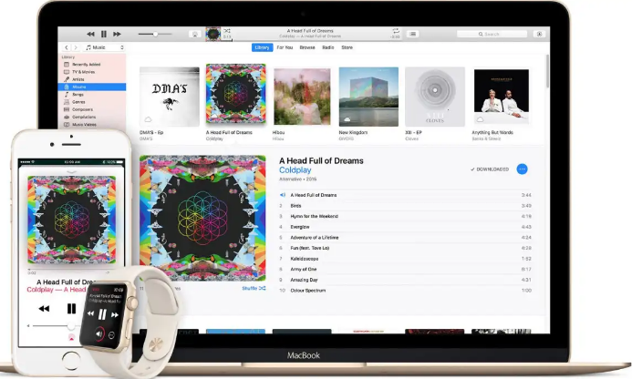Open the Hibou album cover
This screenshot has height=379, width=632.
pyautogui.click(x=302, y=97)
